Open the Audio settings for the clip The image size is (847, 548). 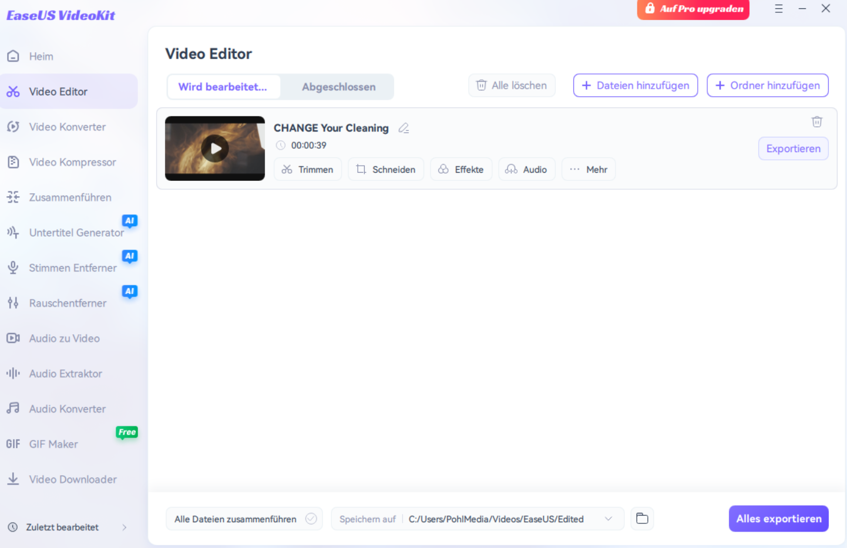coord(526,169)
